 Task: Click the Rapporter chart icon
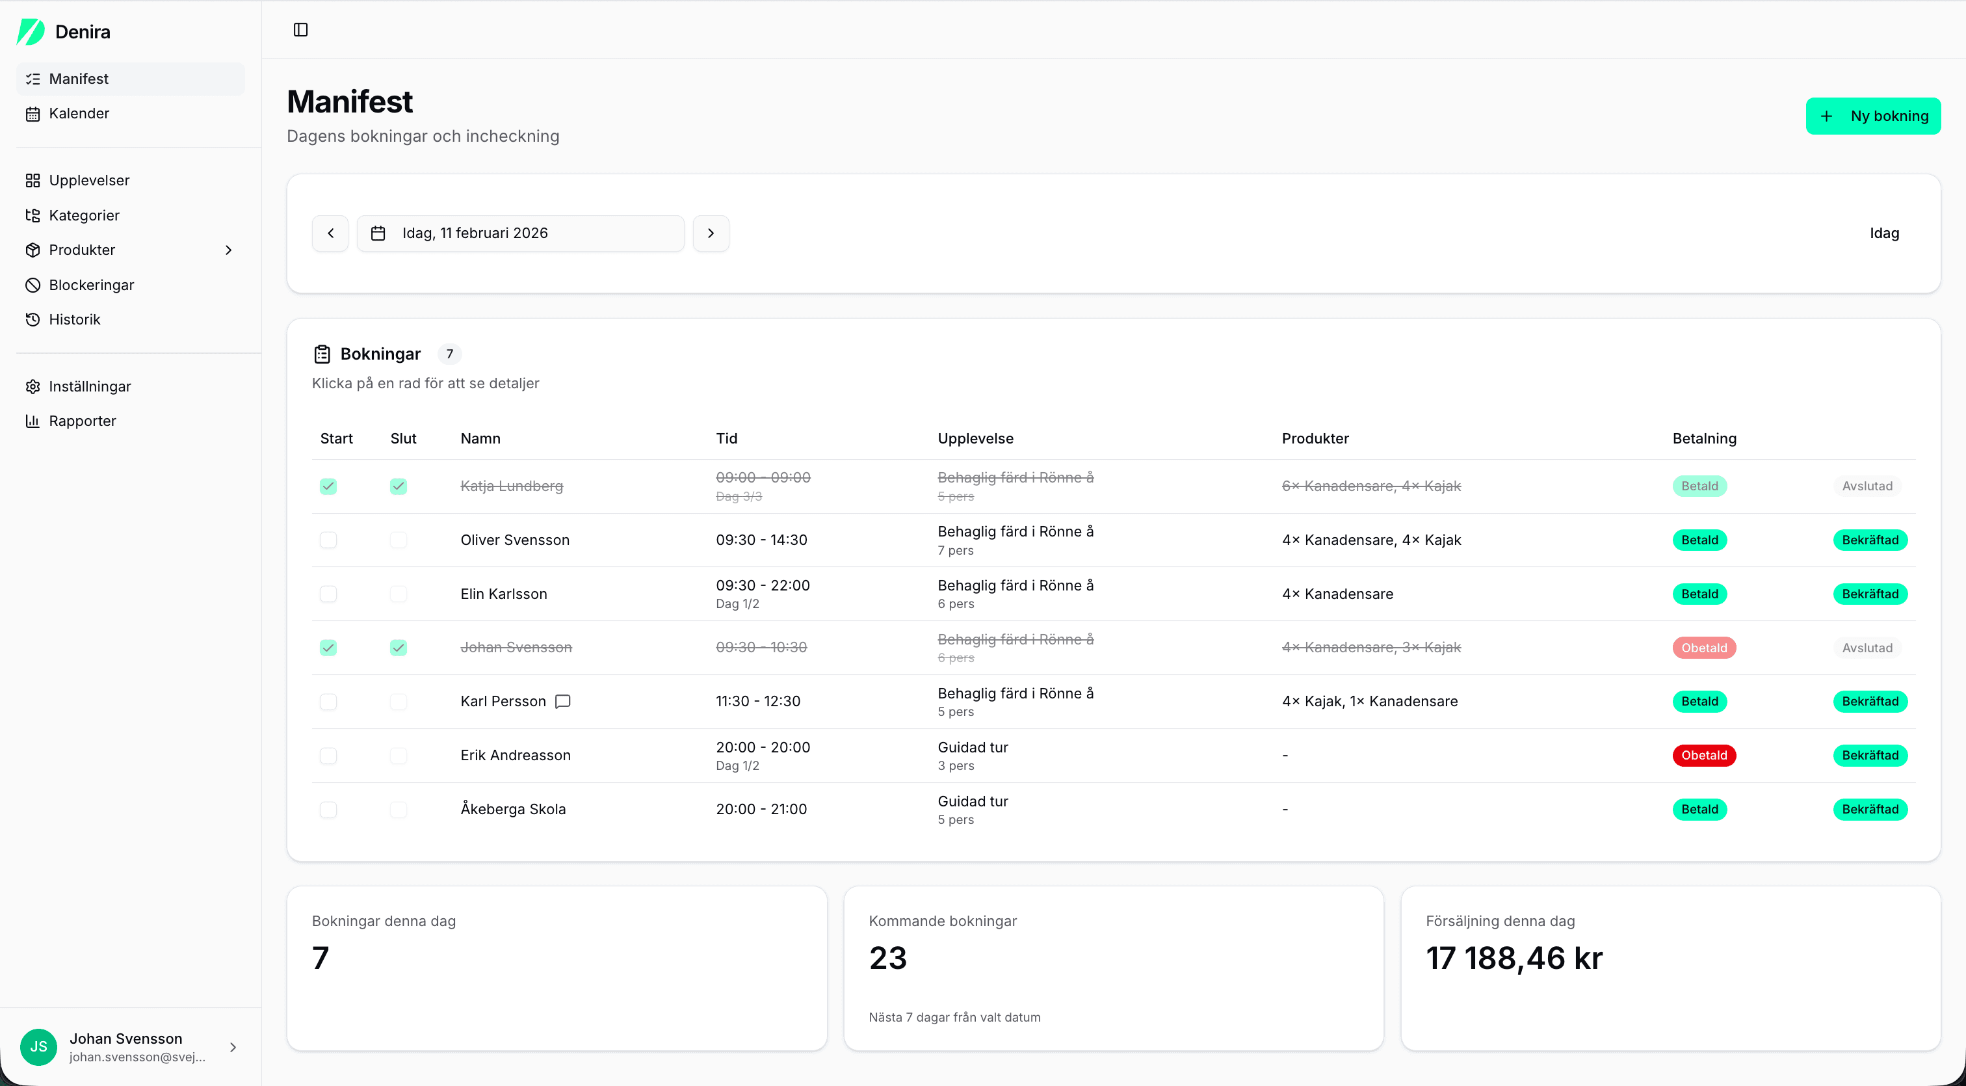click(32, 421)
